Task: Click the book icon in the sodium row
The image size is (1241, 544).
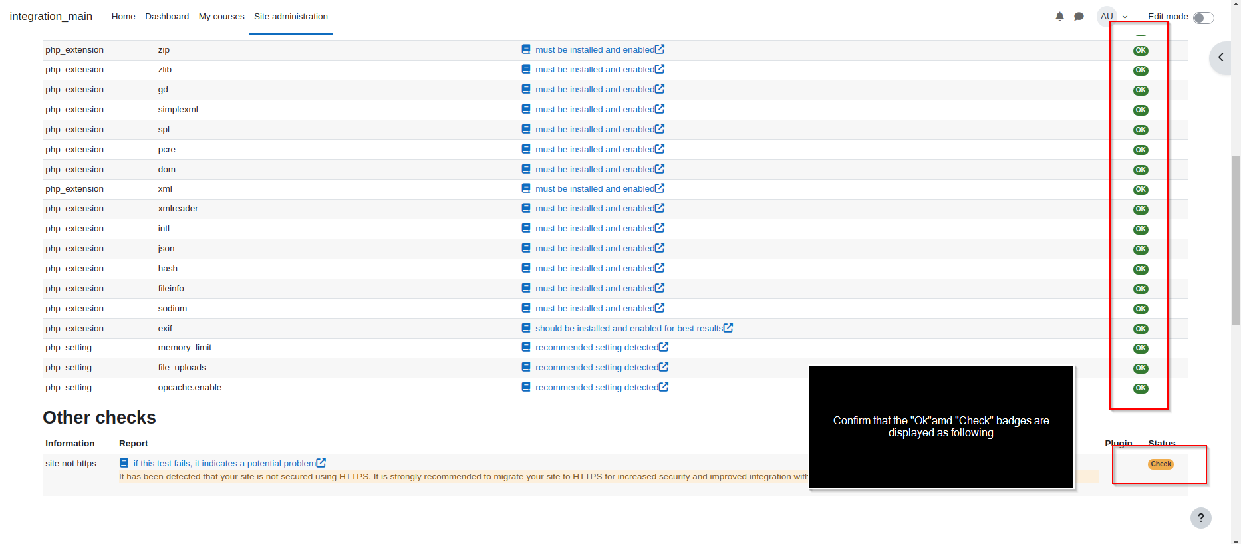Action: coord(526,308)
